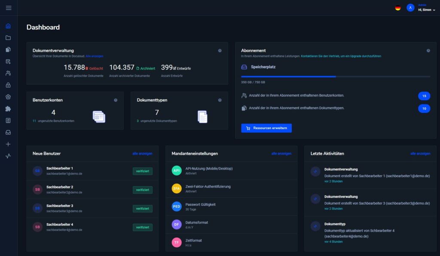
Task: Click the user avatar icon in header
Action: (x=410, y=8)
